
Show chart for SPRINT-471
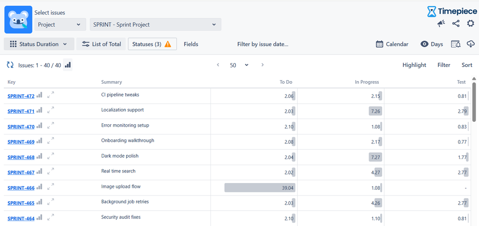39,110
